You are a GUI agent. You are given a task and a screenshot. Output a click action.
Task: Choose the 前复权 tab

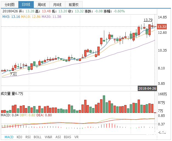pos(74,5)
